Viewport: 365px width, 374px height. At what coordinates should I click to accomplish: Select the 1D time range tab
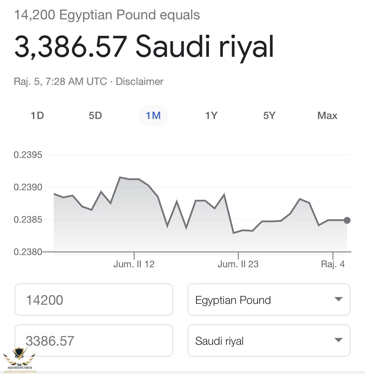37,116
